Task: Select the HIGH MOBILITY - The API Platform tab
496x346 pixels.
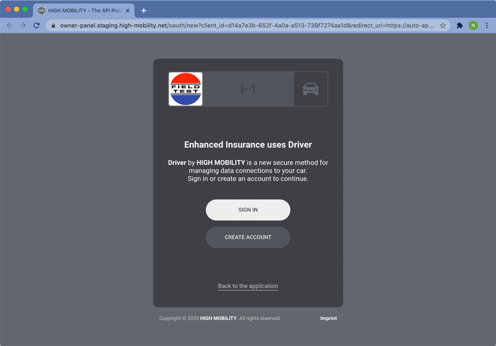Action: click(x=84, y=11)
